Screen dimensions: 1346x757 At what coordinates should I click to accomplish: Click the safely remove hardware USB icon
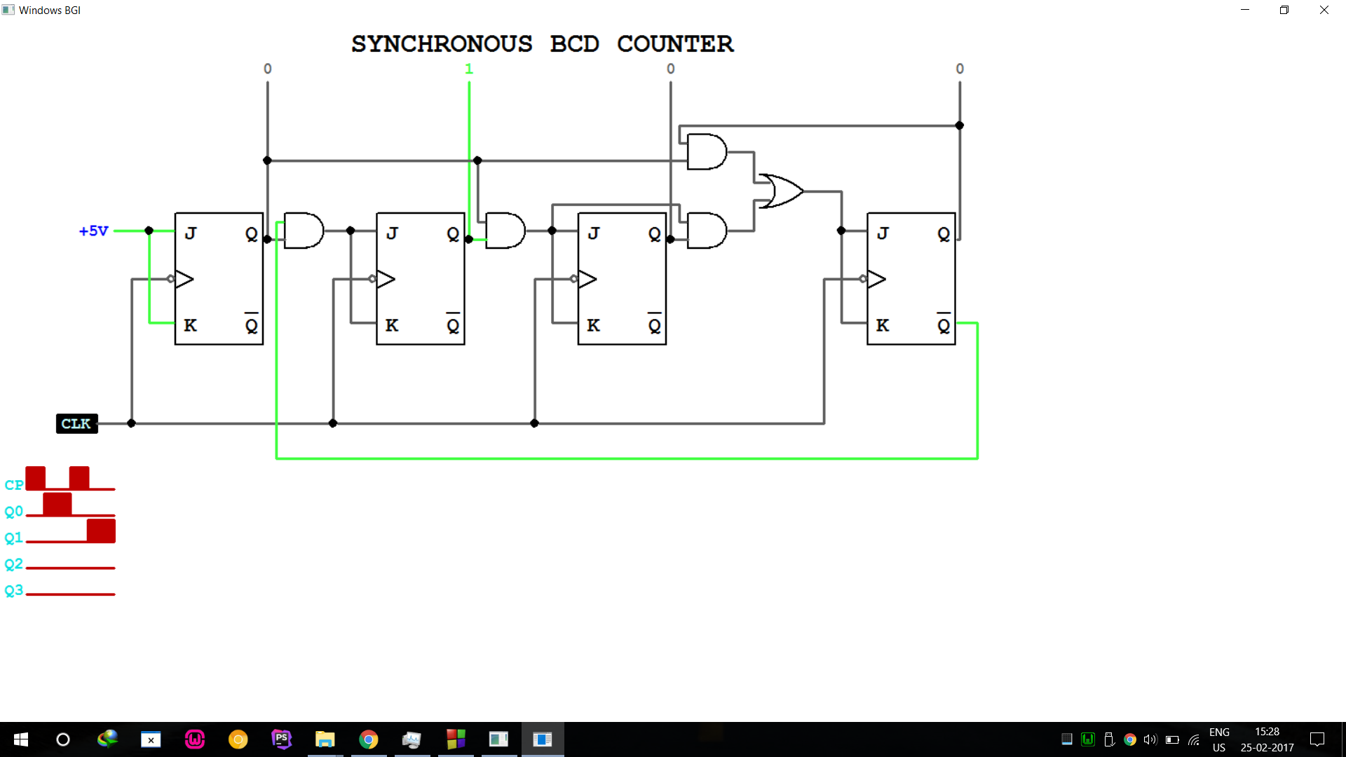1109,739
